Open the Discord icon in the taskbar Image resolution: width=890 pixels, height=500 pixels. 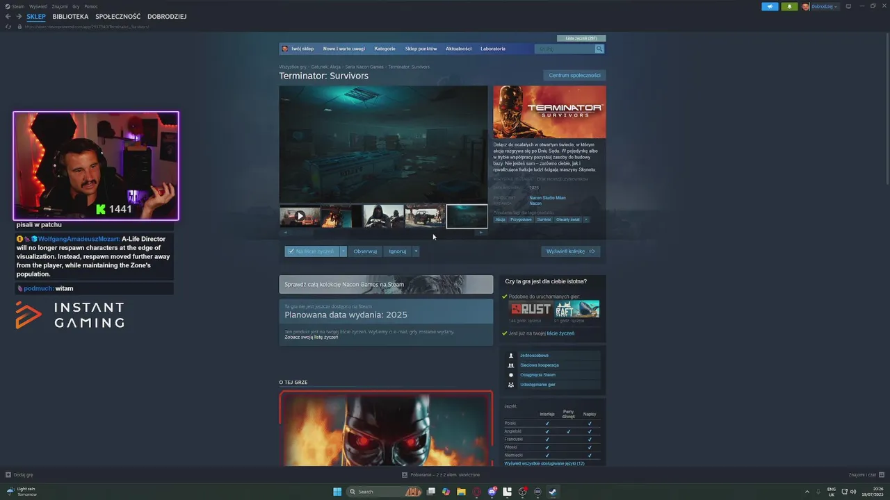point(492,492)
